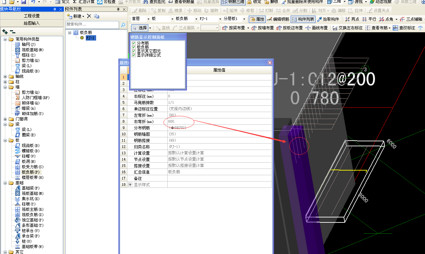Open the 绘图输入 tab
Viewport: 425px width, 254px height.
tap(32, 23)
